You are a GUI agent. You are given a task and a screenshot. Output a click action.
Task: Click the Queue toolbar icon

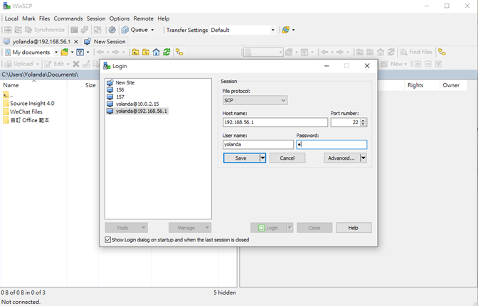125,30
